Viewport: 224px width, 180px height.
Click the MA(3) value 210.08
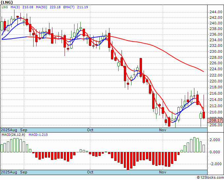(x=28, y=7)
